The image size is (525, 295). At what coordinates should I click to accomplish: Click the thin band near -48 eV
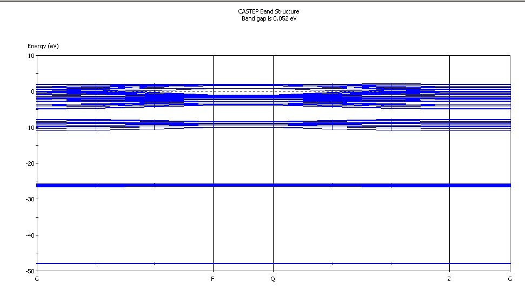tap(273, 264)
